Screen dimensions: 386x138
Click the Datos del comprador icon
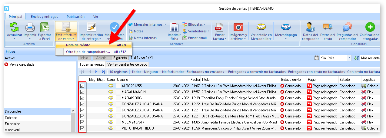(310, 28)
